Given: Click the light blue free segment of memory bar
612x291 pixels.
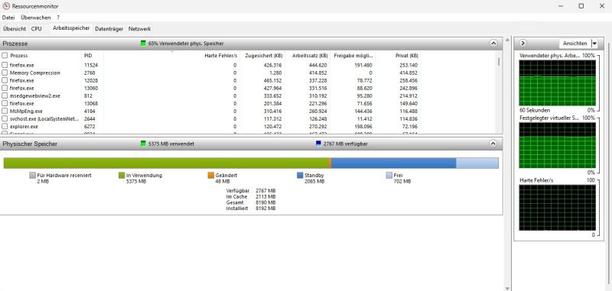Looking at the screenshot, I should (477, 163).
